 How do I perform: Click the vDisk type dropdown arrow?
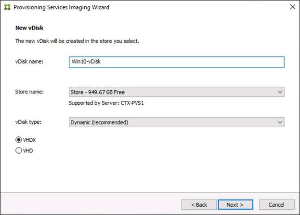pyautogui.click(x=280, y=122)
